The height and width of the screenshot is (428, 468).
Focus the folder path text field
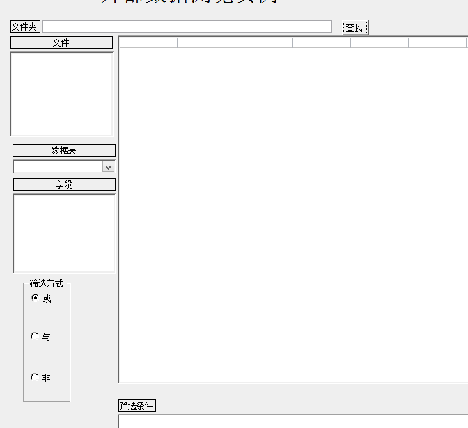click(187, 26)
